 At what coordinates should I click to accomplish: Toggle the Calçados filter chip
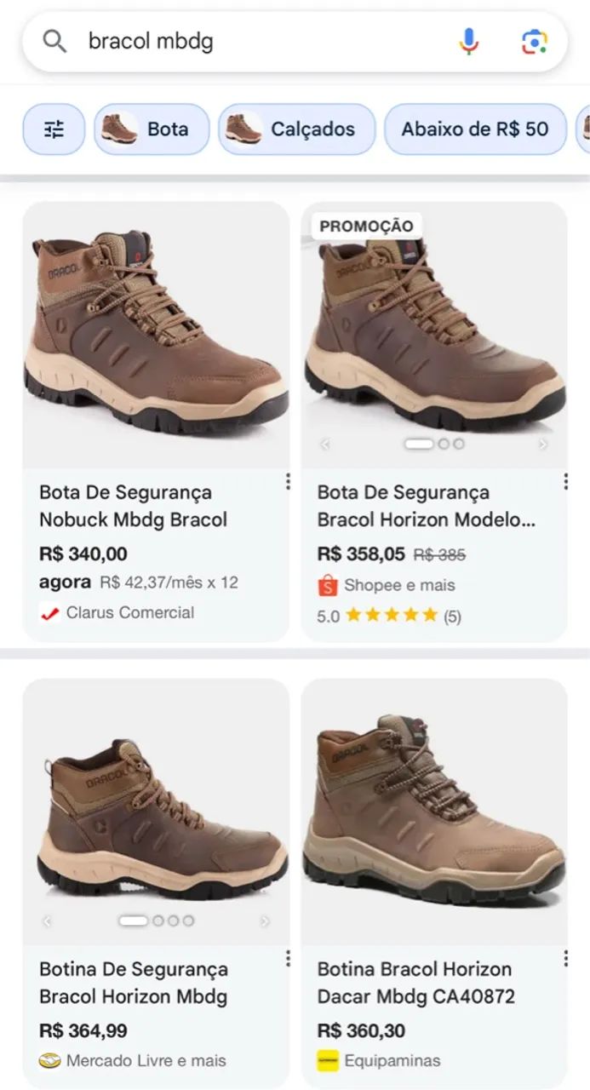tap(296, 129)
